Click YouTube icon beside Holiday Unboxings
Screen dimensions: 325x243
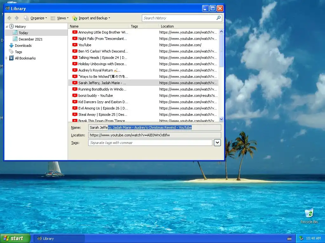click(75, 64)
